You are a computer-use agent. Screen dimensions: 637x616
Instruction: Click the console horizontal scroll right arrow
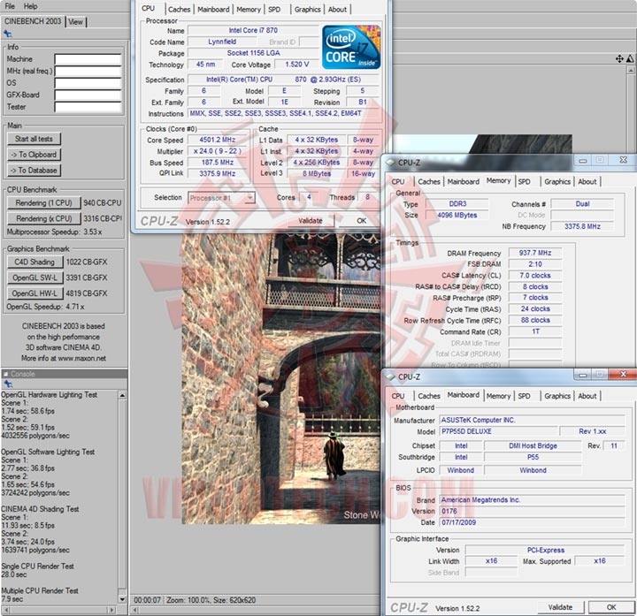111,610
